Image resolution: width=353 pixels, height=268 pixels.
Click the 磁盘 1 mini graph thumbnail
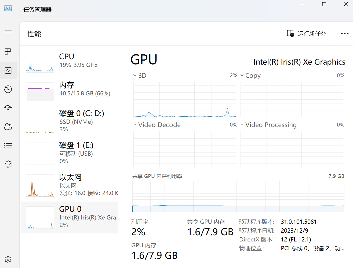coord(40,154)
